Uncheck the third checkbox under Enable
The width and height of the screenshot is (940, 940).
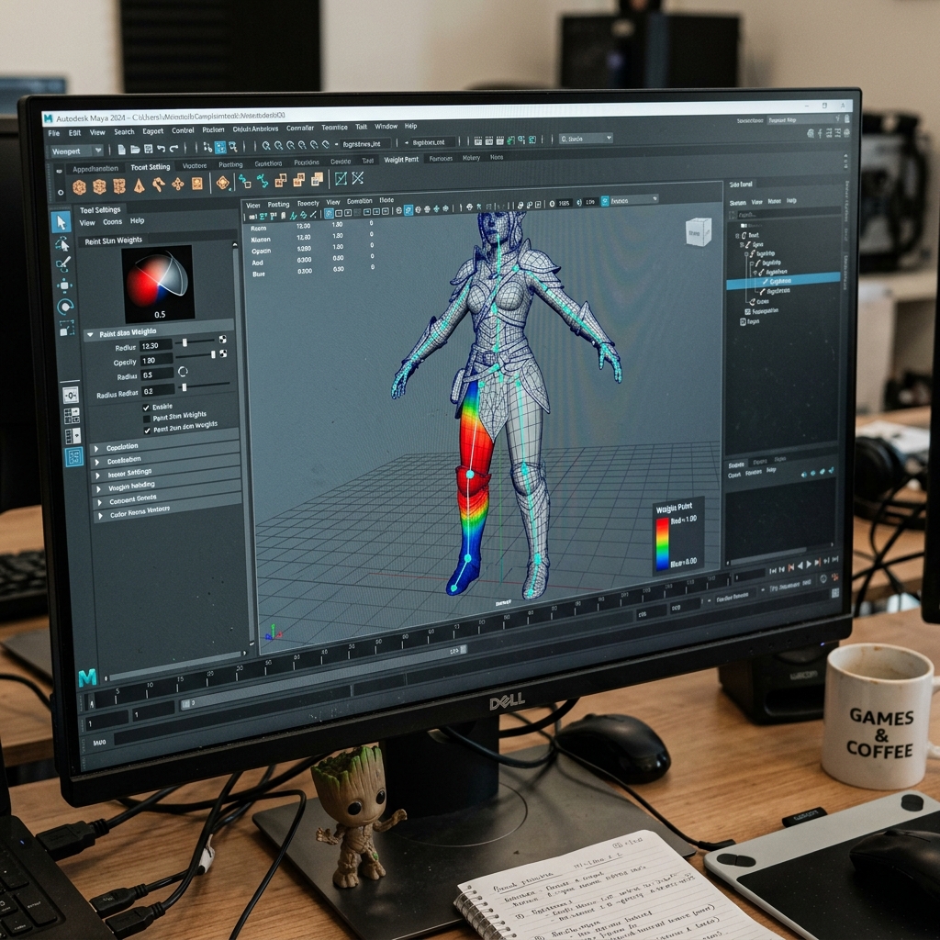coord(147,430)
